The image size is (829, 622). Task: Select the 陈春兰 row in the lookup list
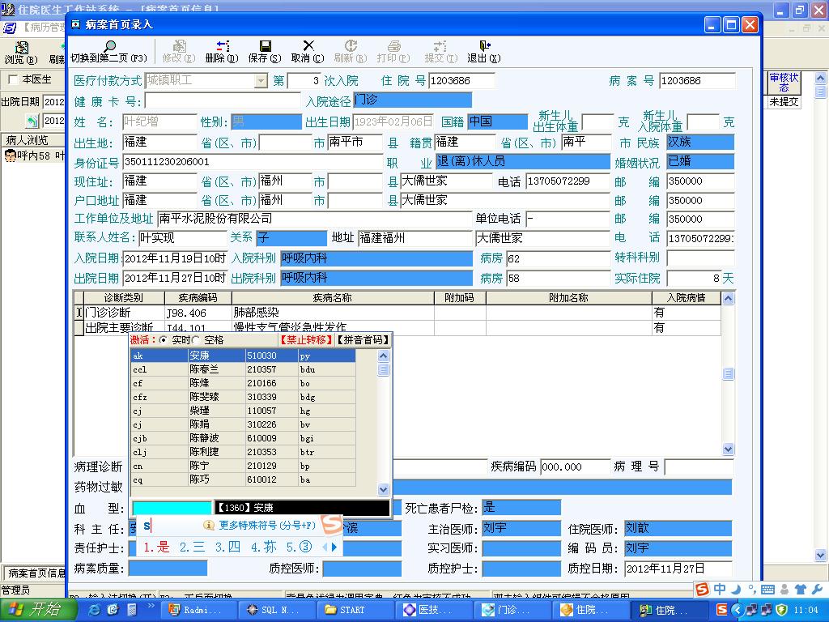coord(243,369)
